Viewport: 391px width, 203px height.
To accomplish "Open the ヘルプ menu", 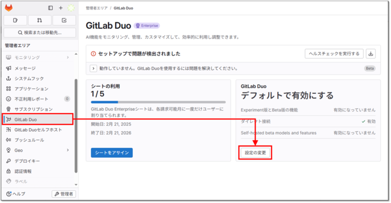I will tap(16, 194).
